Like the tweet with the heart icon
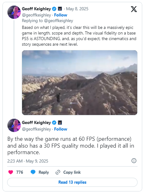145x193 pixels. pos(11,172)
